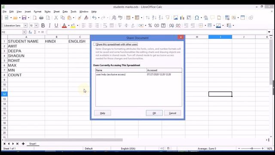
Task: Click the Insert Special Character omega icon
Action: tap(197, 18)
